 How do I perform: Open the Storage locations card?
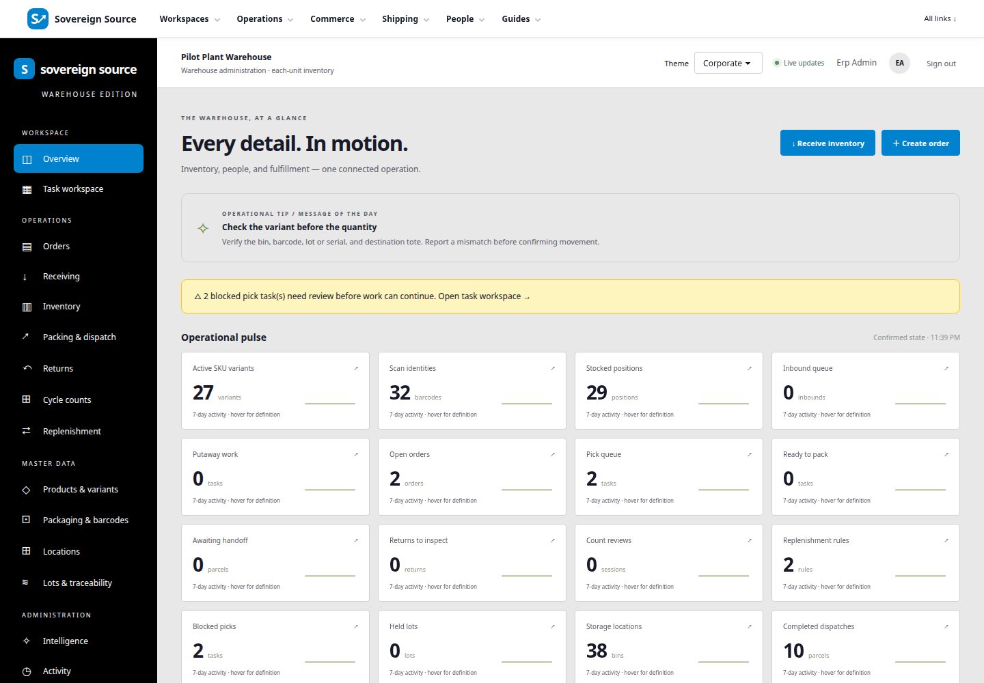669,646
